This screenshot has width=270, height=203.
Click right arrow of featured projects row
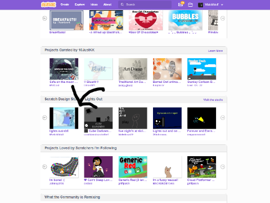pyautogui.click(x=223, y=19)
